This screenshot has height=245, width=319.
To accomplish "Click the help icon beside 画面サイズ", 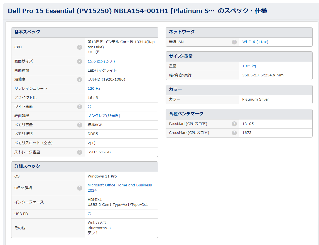I will click(x=80, y=61).
